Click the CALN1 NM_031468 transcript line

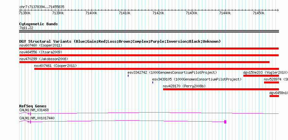coord(149,113)
